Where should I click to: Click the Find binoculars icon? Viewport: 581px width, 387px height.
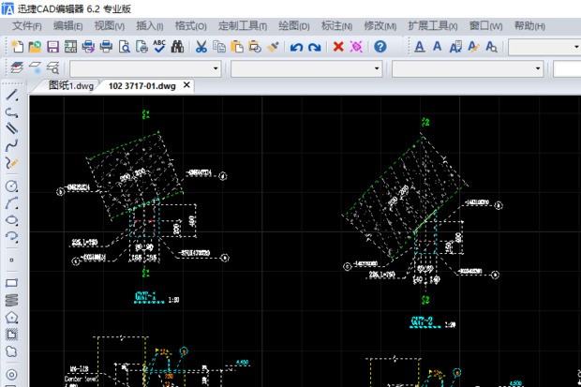[x=177, y=46]
